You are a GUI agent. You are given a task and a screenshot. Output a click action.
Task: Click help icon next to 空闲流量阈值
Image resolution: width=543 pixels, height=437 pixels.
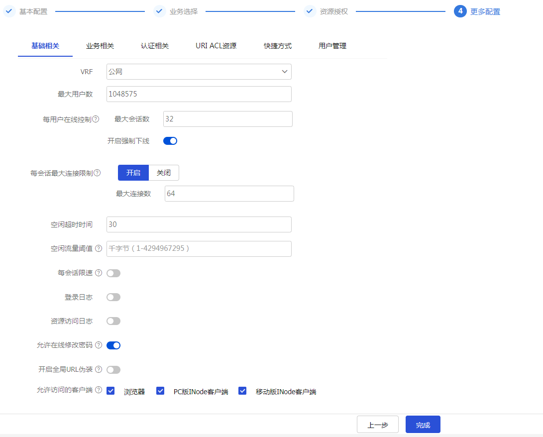point(99,248)
